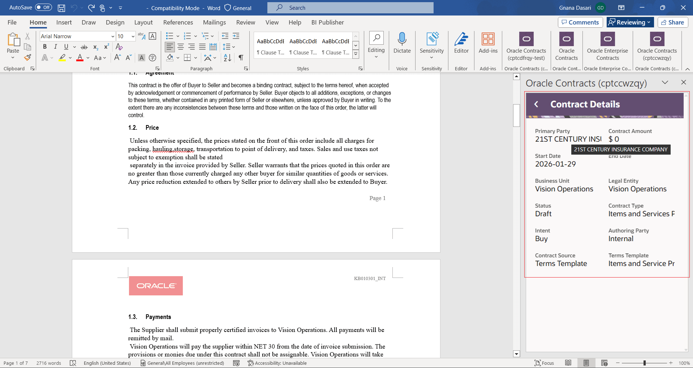Open the font name dropdown

pos(112,36)
